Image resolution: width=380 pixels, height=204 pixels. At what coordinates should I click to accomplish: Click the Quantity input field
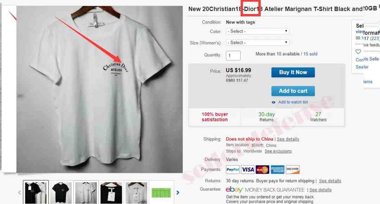[x=233, y=55]
